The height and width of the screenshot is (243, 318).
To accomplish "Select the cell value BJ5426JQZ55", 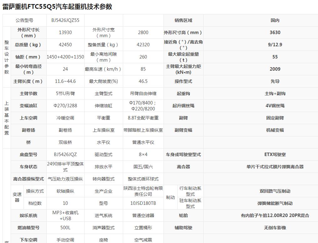I will (x=65, y=20).
